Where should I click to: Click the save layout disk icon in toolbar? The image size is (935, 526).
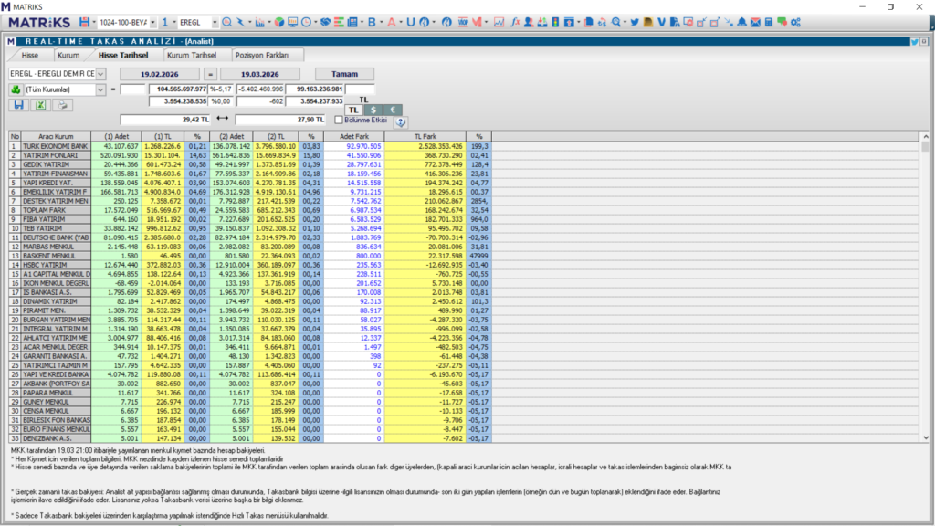[x=84, y=22]
